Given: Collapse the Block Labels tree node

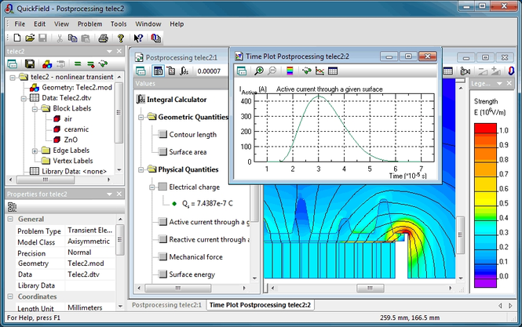Looking at the screenshot, I should [x=35, y=109].
